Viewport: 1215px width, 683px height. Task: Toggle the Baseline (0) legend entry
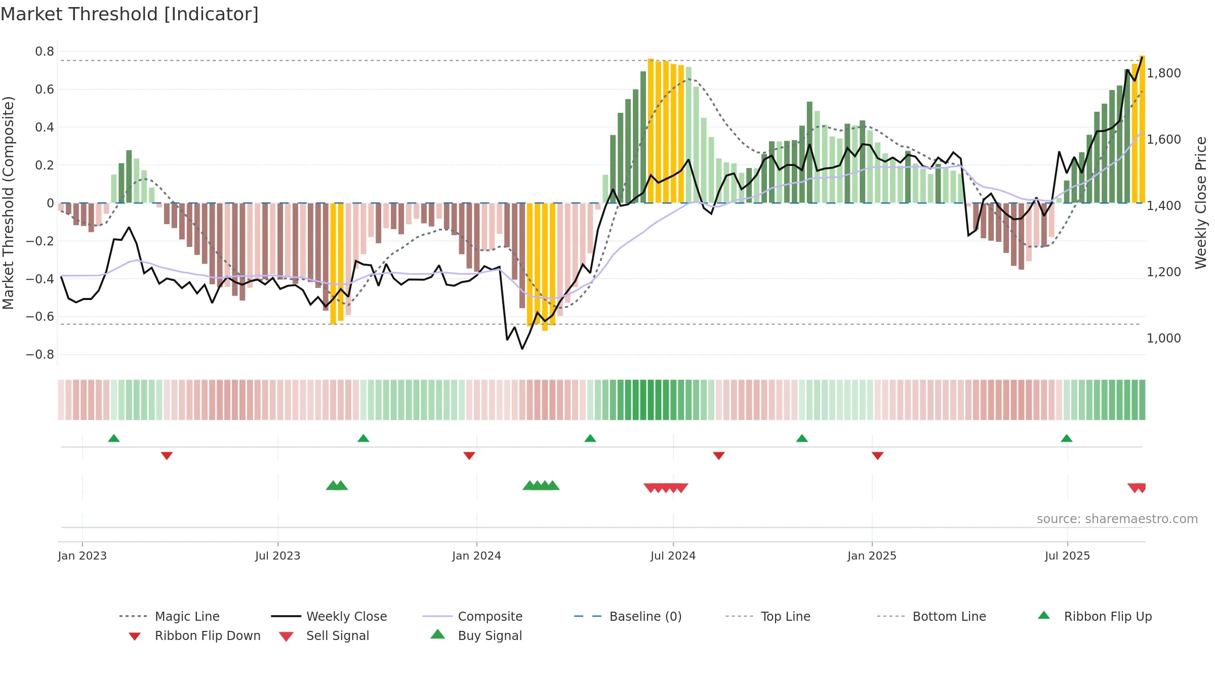[628, 616]
